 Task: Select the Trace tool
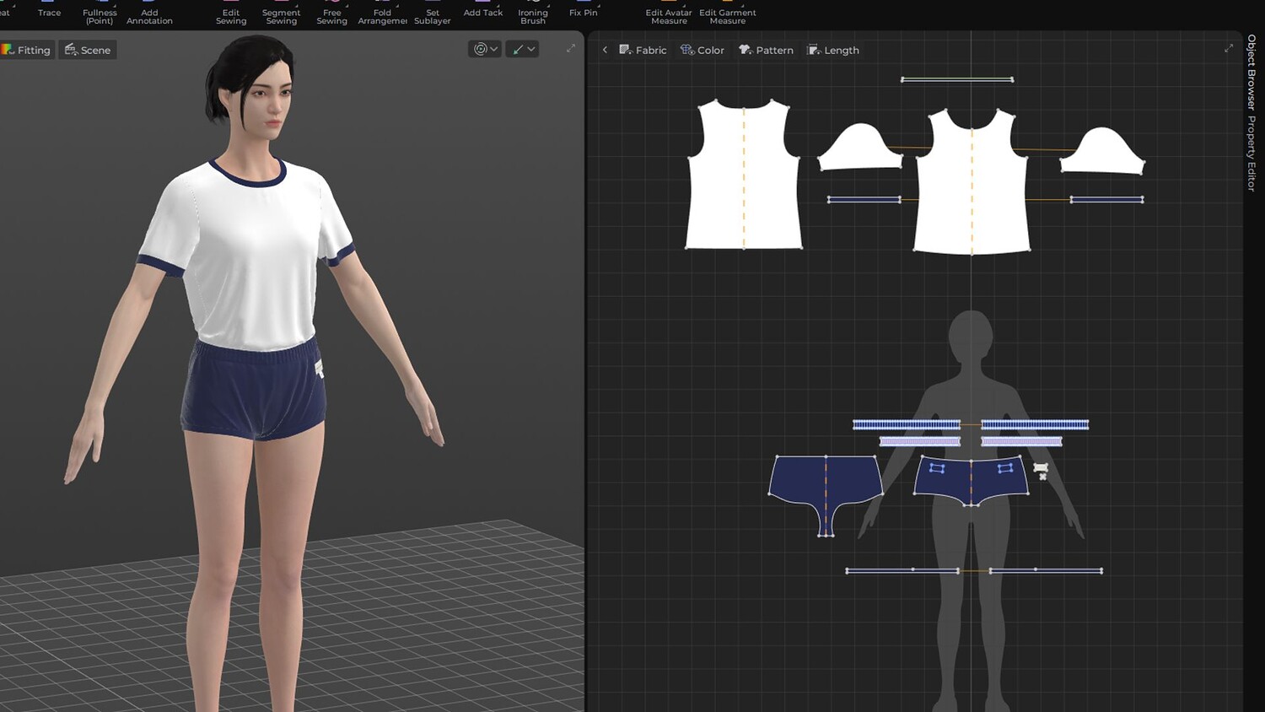point(49,13)
